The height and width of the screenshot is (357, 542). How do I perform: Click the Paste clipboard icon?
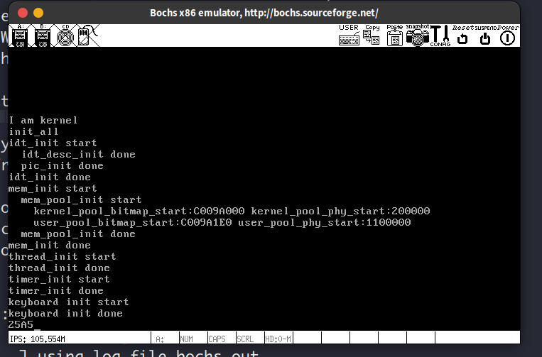394,35
